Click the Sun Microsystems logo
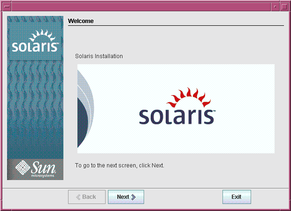Image resolution: width=291 pixels, height=211 pixels. click(x=35, y=169)
